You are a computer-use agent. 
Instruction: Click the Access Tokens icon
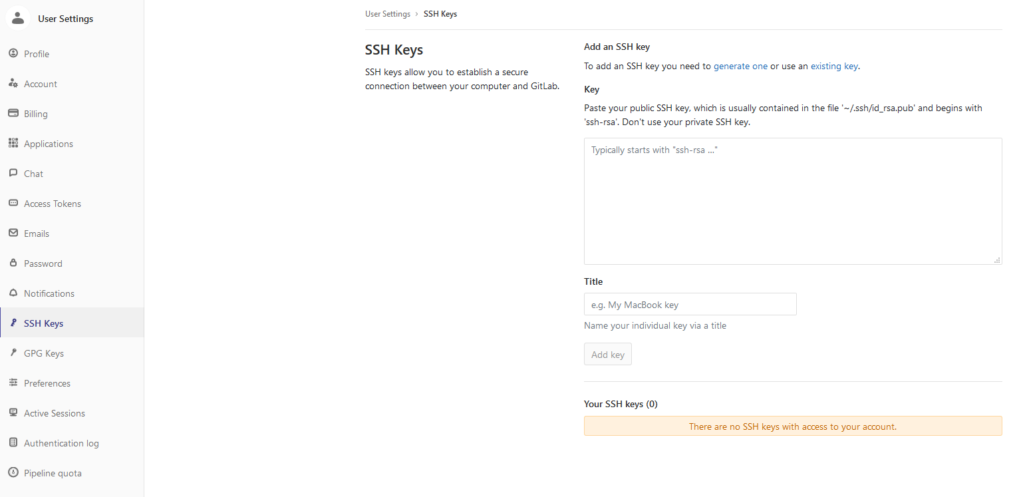pyautogui.click(x=13, y=204)
